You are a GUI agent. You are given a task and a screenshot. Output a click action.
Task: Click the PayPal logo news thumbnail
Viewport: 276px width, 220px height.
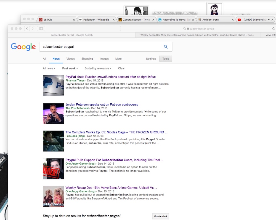(x=53, y=85)
